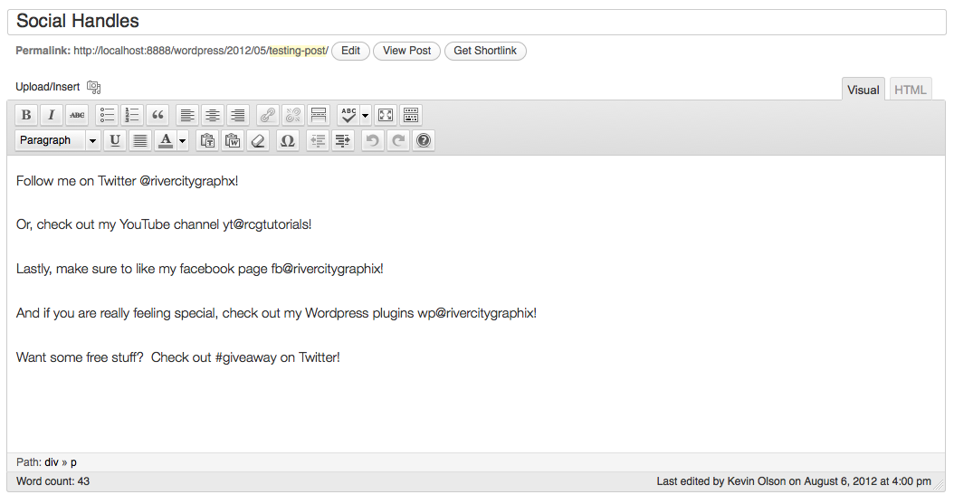Click the Unlink icon
954x504 pixels.
coord(293,115)
